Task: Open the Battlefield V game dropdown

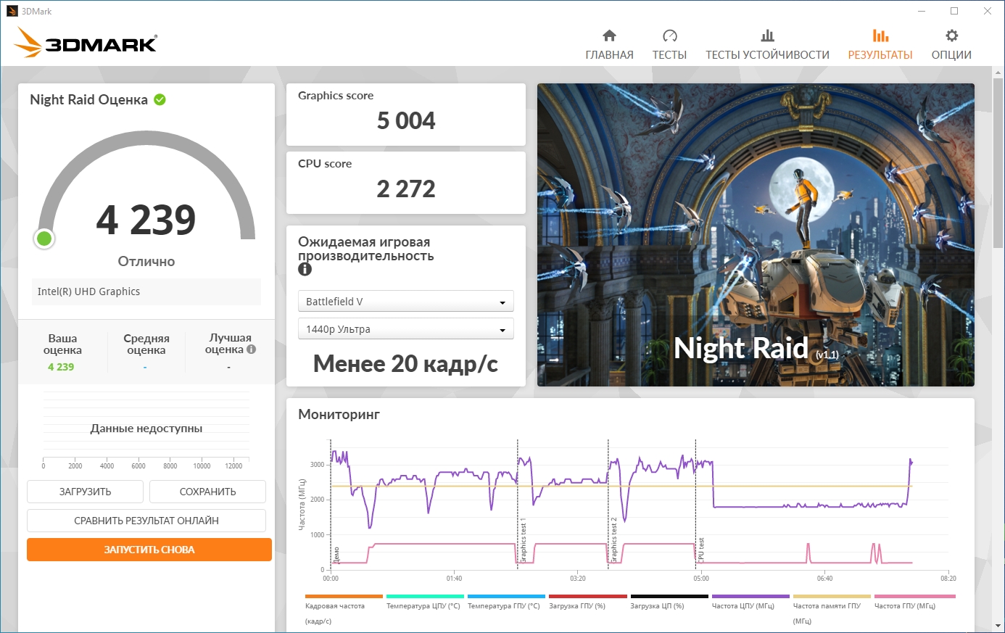Action: pos(405,301)
